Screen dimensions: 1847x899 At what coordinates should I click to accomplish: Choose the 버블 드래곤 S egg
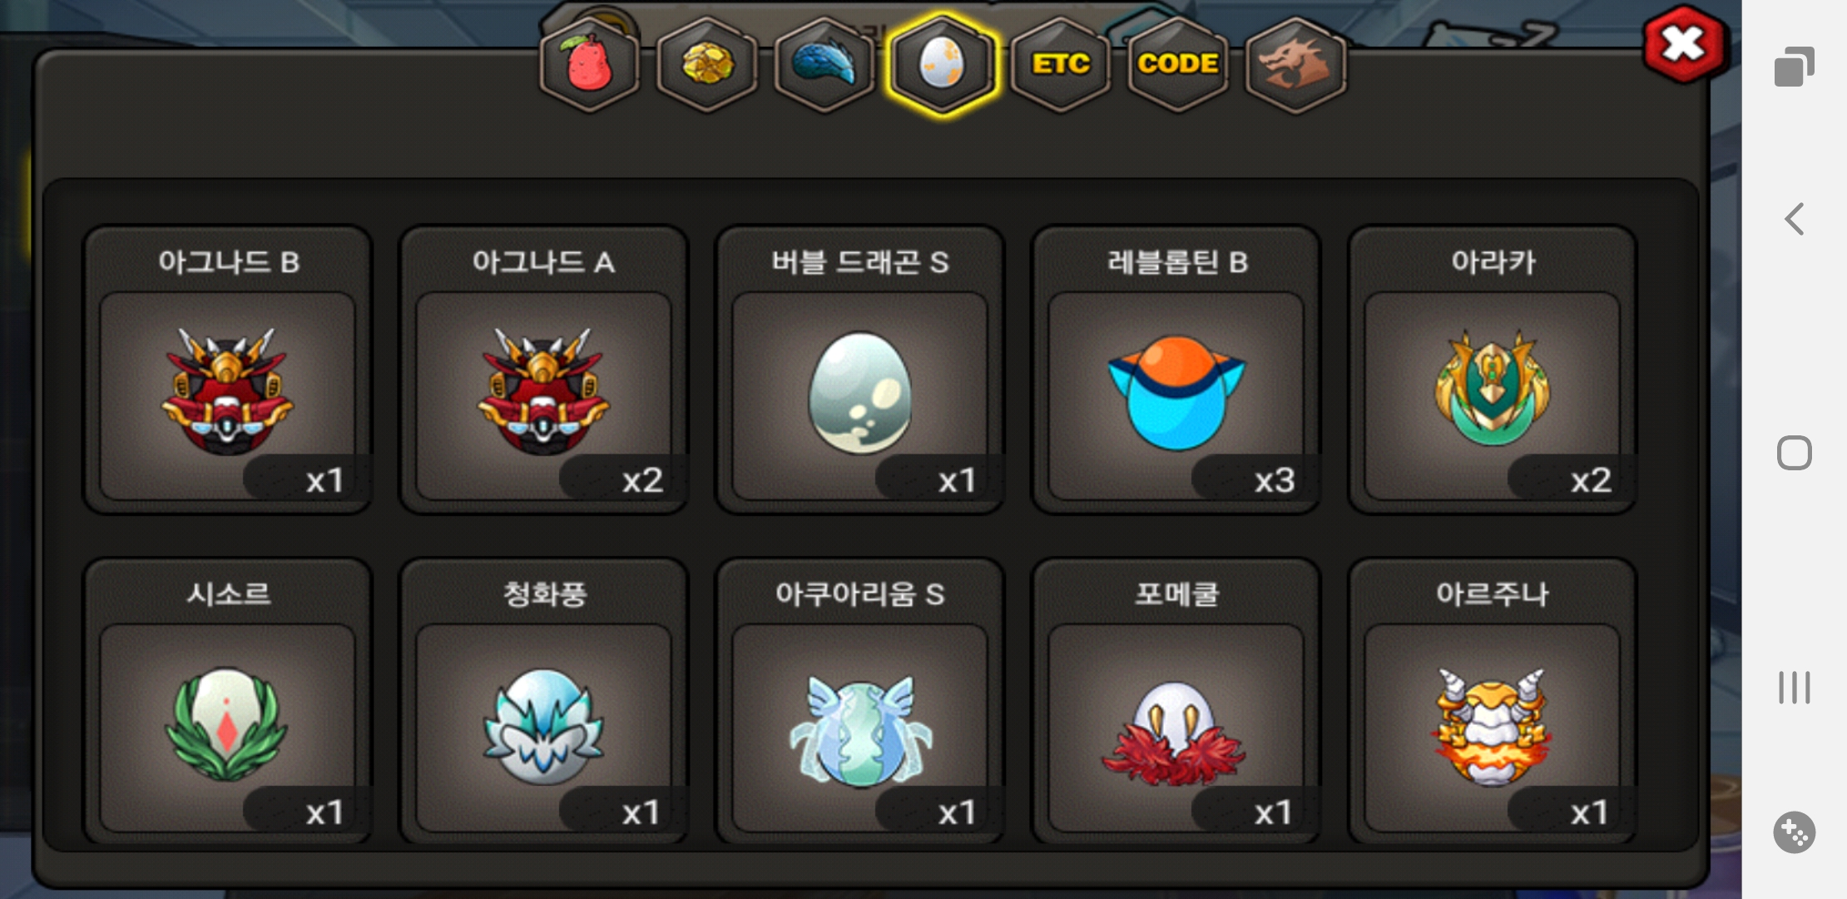859,370
